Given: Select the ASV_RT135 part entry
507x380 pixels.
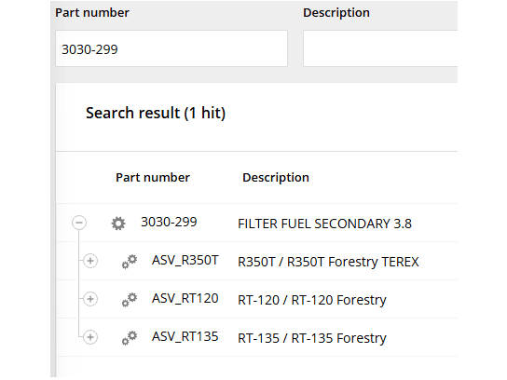Looking at the screenshot, I should 185,337.
